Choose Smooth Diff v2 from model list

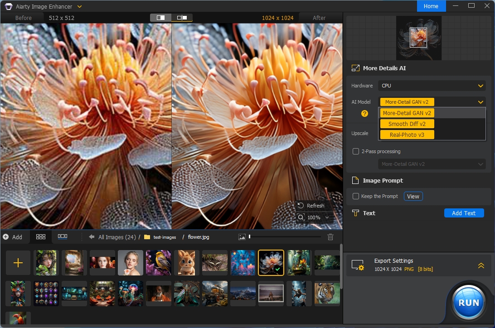click(x=407, y=124)
